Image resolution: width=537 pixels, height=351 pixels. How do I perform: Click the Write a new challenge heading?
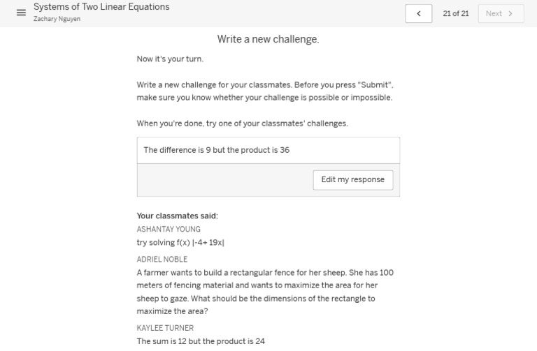pos(268,40)
